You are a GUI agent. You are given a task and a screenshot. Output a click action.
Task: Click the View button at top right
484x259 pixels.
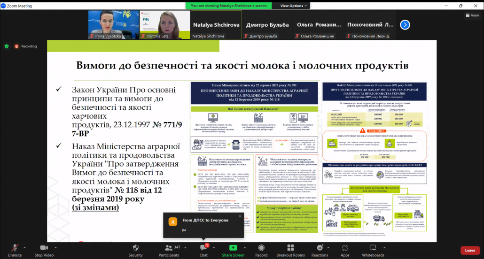click(x=472, y=15)
